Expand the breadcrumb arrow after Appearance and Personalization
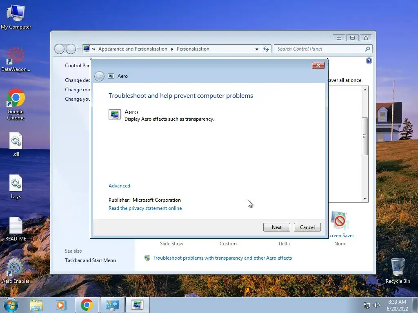The width and height of the screenshot is (418, 313). (x=172, y=49)
